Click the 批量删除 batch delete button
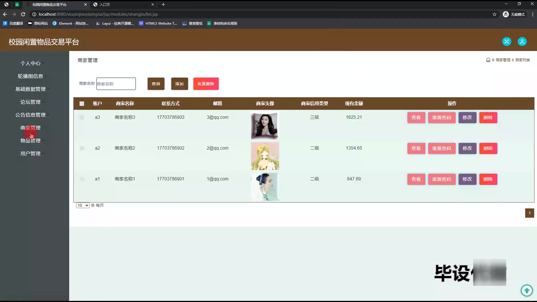Viewport: 537px width, 302px height. 206,84
